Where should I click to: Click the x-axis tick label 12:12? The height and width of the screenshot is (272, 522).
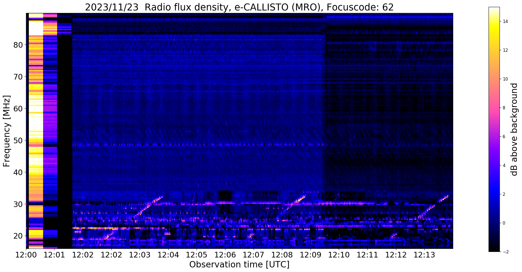[396, 255]
